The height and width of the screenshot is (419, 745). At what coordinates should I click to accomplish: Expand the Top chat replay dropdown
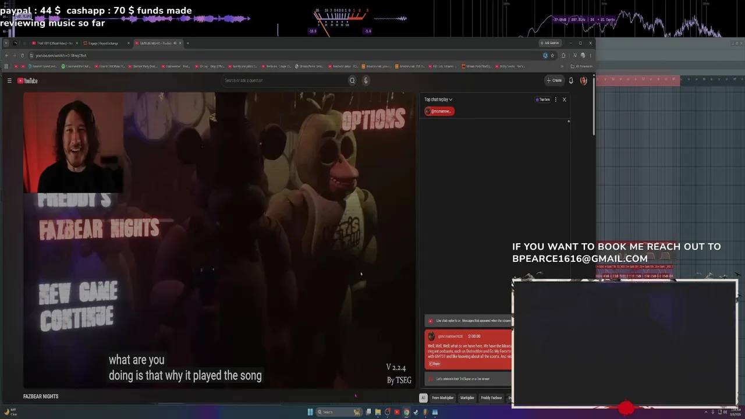click(438, 100)
